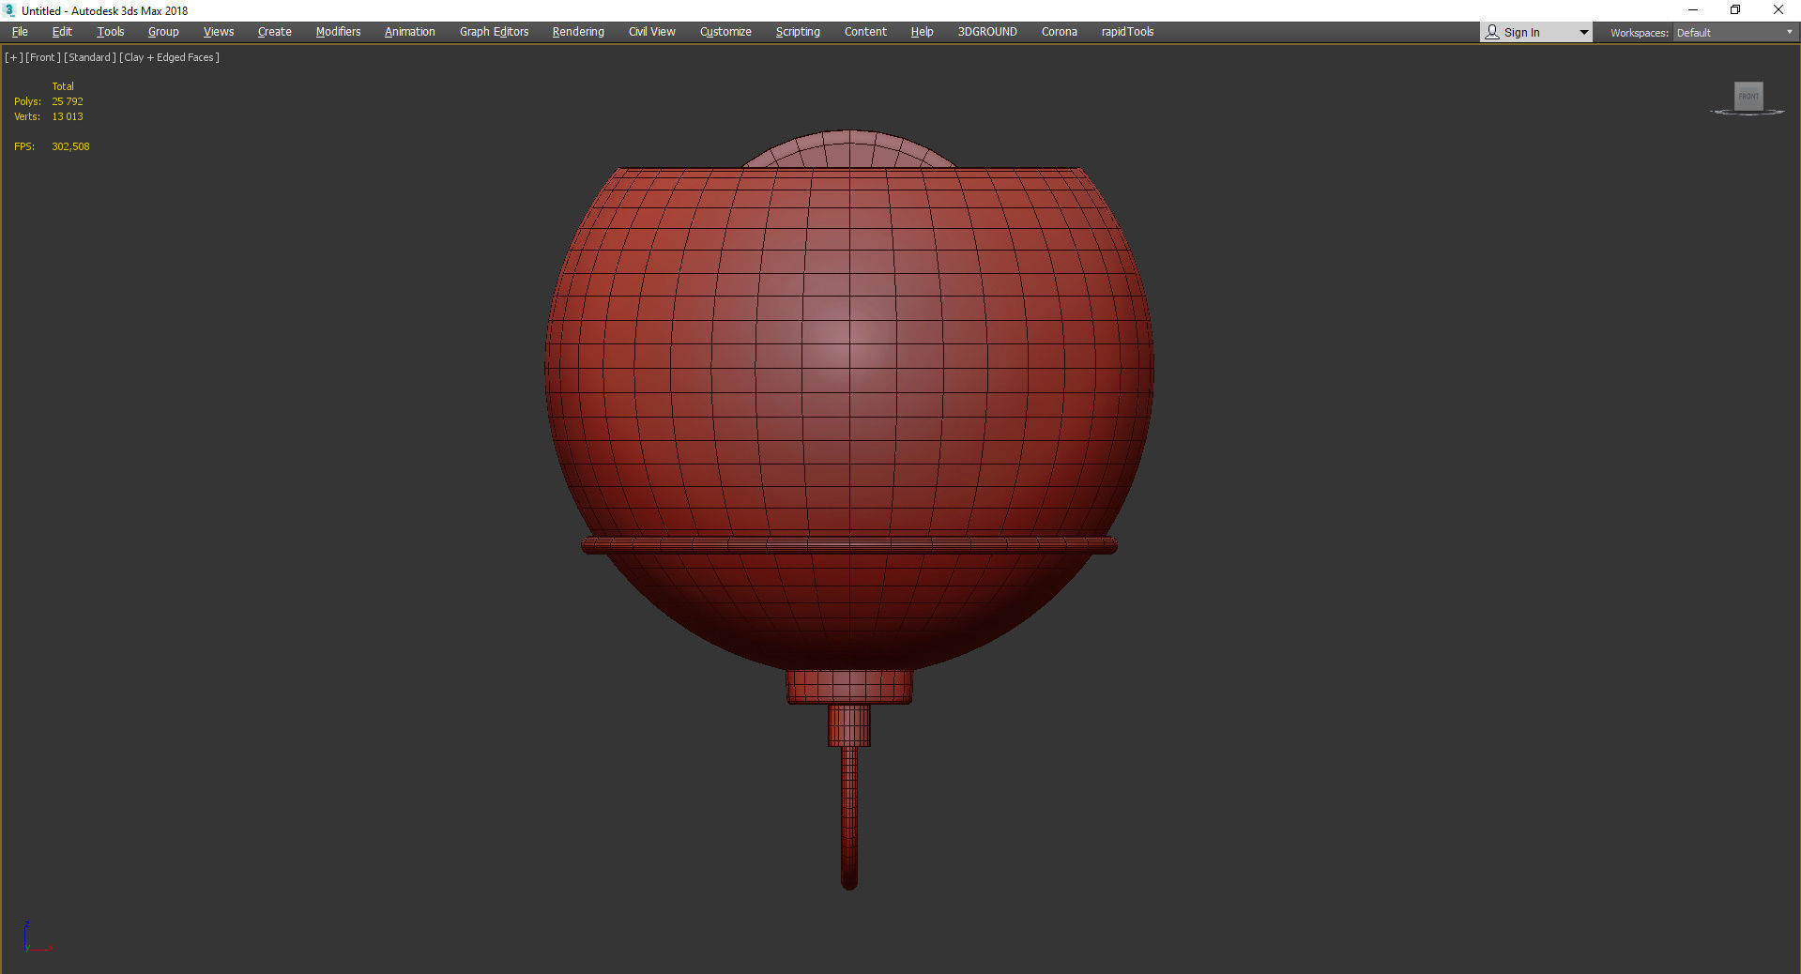
Task: Click the [+] viewport general menu label
Action: tap(13, 57)
